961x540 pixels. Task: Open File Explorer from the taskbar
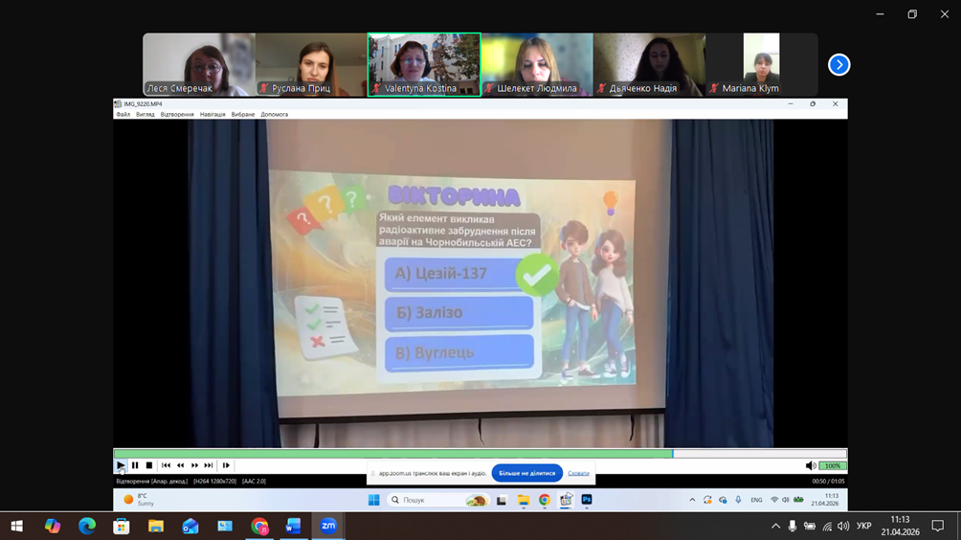(156, 526)
